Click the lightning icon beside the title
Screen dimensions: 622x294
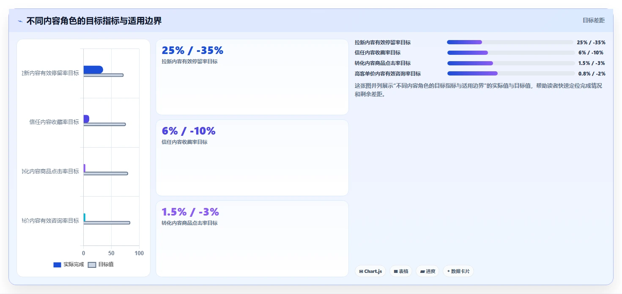point(20,21)
